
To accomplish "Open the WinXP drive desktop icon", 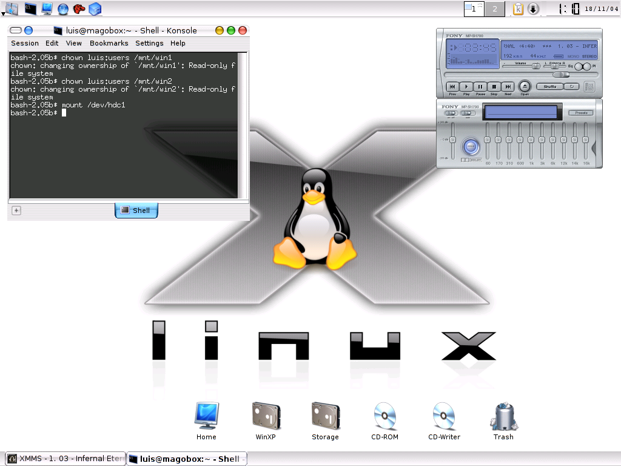I will [x=266, y=421].
